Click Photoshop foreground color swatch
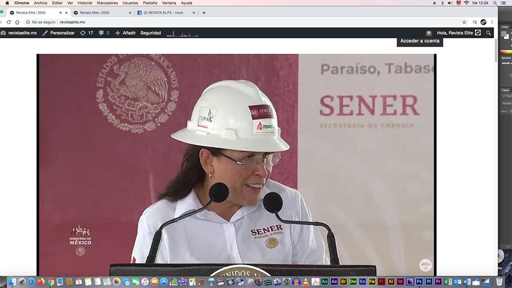Viewport: 512px width, 288px height. [504, 34]
